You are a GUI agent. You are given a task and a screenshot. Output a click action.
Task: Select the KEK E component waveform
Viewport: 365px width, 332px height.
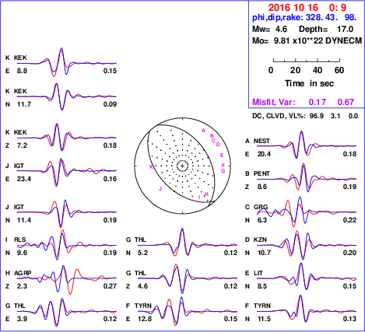[67, 62]
